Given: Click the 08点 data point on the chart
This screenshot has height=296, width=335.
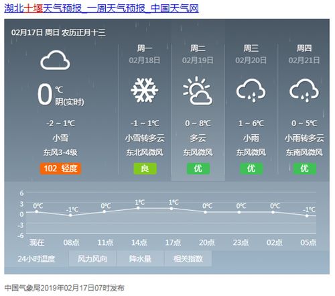Looking at the screenshot, I should pos(70,215).
